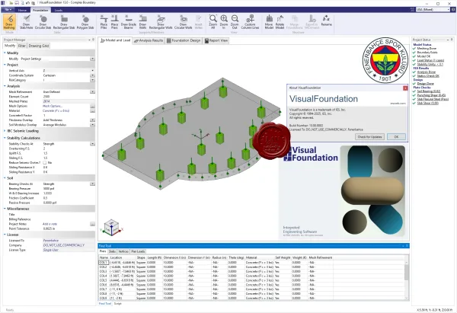Click the Soil Bearing status link
457x313 pixels.
428,91
